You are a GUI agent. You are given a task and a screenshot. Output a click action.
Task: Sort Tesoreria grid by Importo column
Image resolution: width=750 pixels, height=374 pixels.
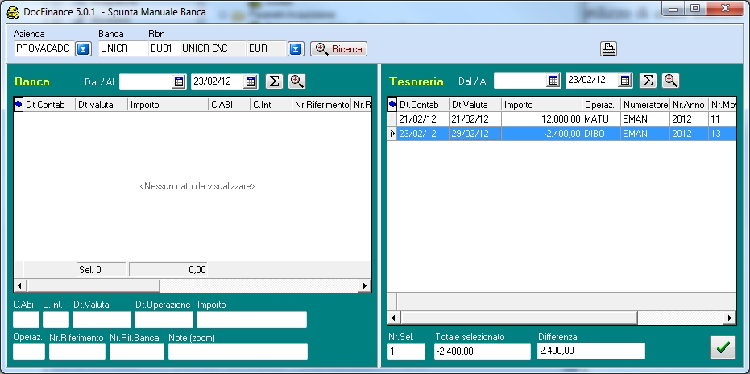click(542, 105)
